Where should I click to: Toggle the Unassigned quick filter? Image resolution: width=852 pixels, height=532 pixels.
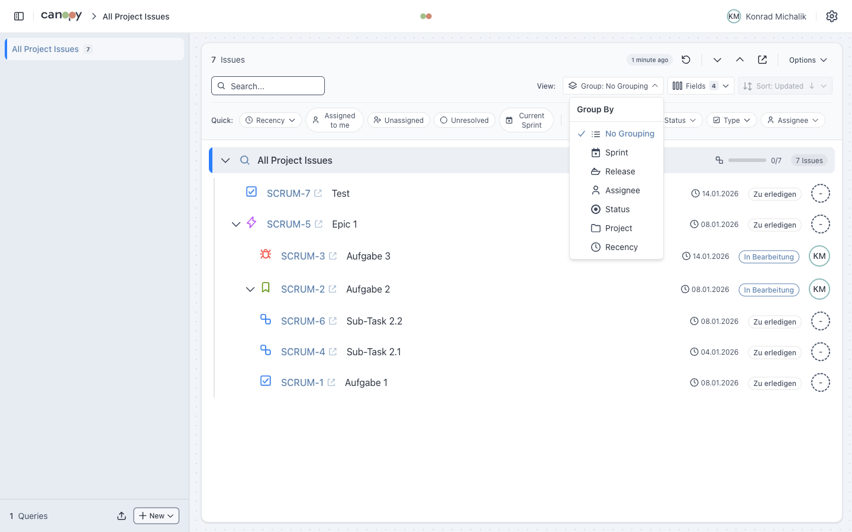point(398,120)
